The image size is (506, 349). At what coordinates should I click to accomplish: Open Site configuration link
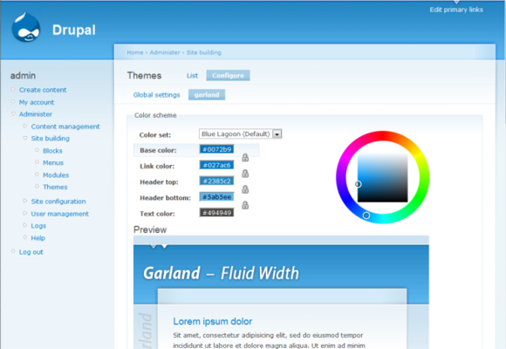58,202
